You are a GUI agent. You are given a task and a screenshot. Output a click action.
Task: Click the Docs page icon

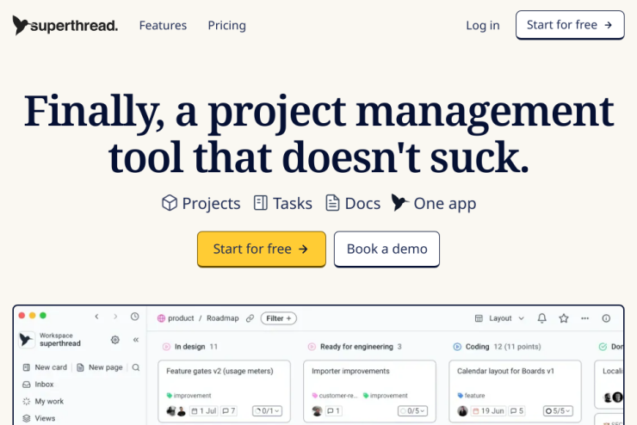pyautogui.click(x=332, y=202)
